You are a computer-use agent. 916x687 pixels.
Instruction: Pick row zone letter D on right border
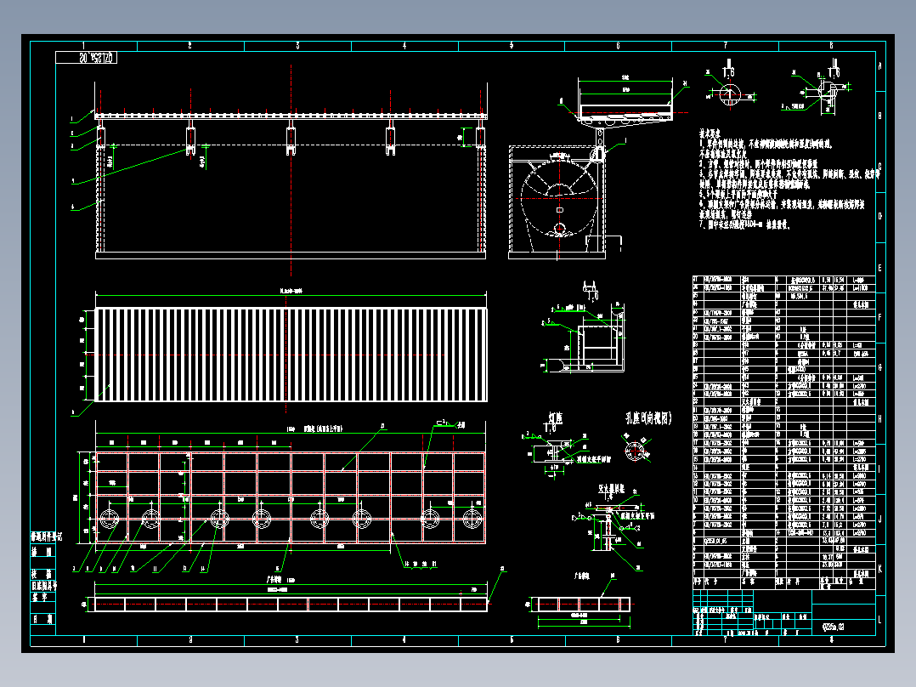tap(880, 217)
